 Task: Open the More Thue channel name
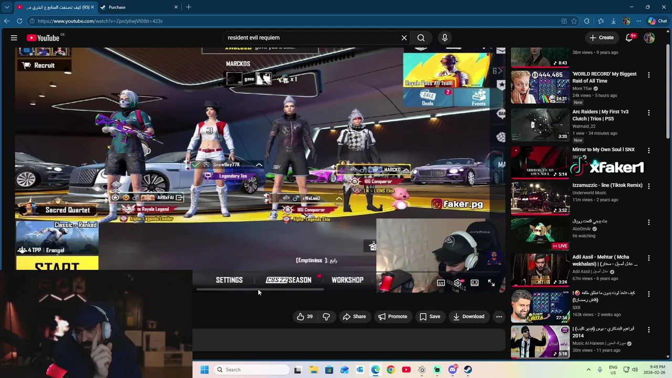582,89
